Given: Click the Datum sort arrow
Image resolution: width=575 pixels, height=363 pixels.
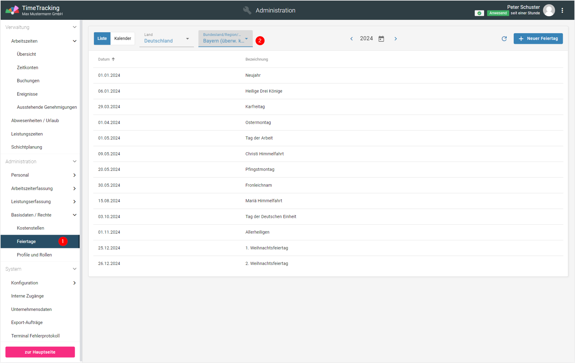Looking at the screenshot, I should [113, 59].
